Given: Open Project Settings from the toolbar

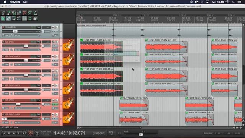Looking at the screenshot, I should [19, 13].
